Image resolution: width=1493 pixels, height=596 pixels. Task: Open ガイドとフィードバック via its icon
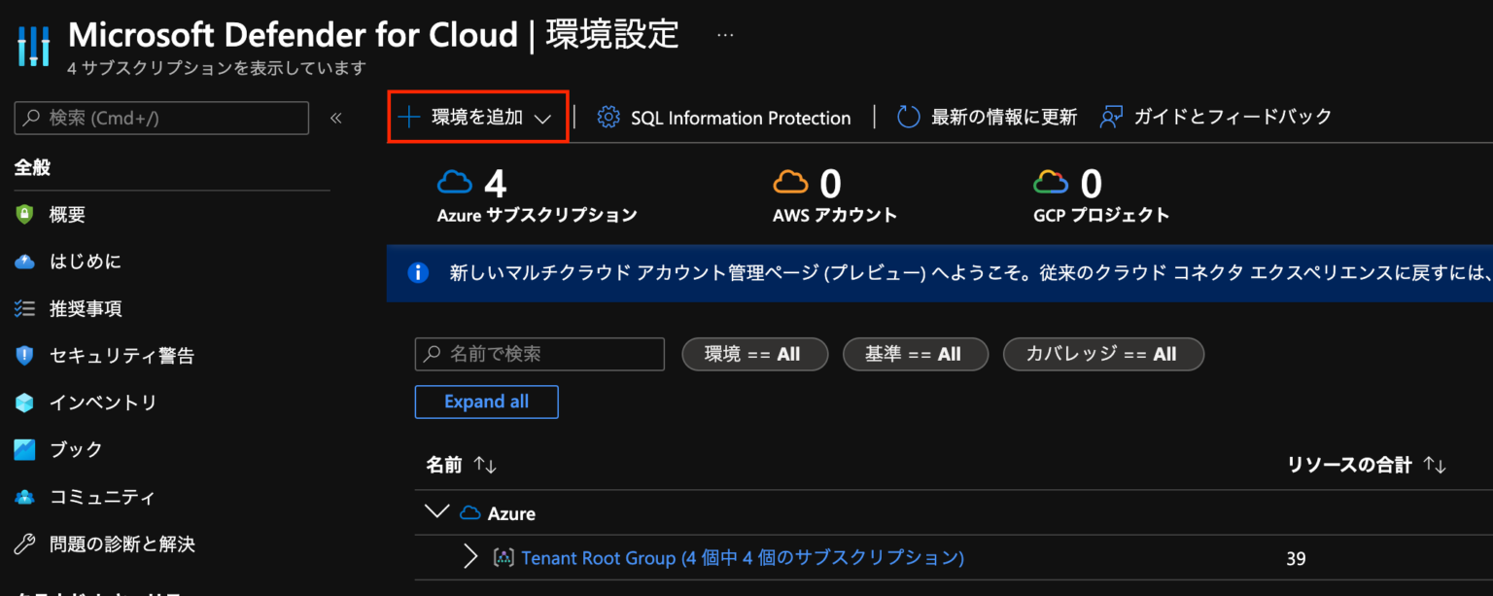(x=1112, y=116)
